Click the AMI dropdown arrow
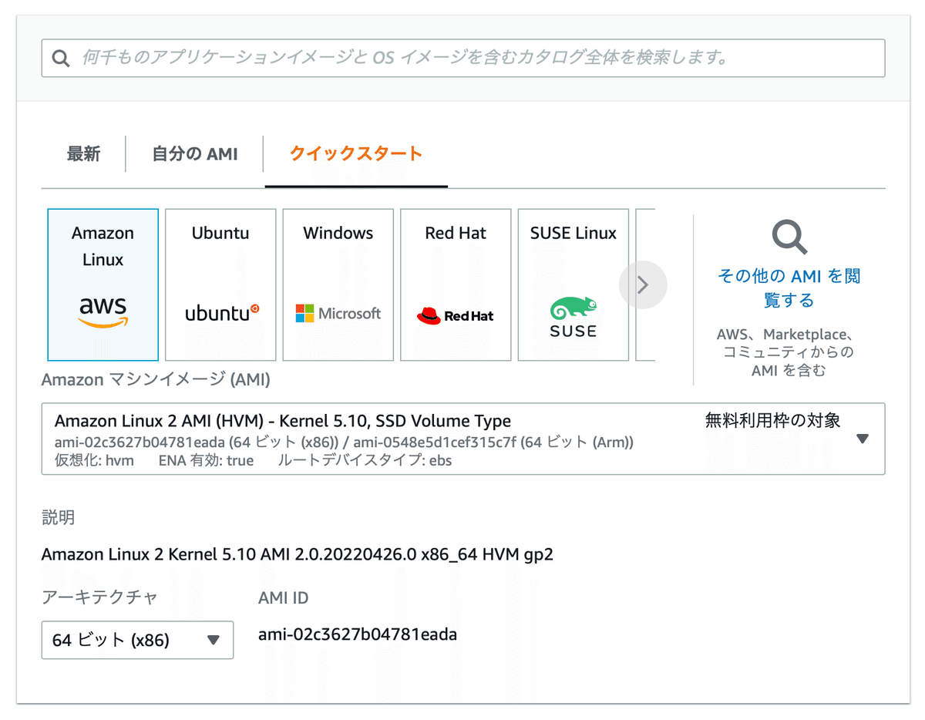Viewport: 925px width, 720px height. [x=863, y=439]
